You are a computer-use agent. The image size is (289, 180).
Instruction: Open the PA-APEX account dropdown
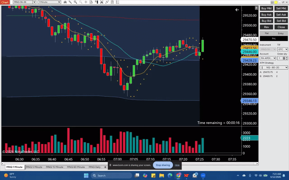coord(268,58)
